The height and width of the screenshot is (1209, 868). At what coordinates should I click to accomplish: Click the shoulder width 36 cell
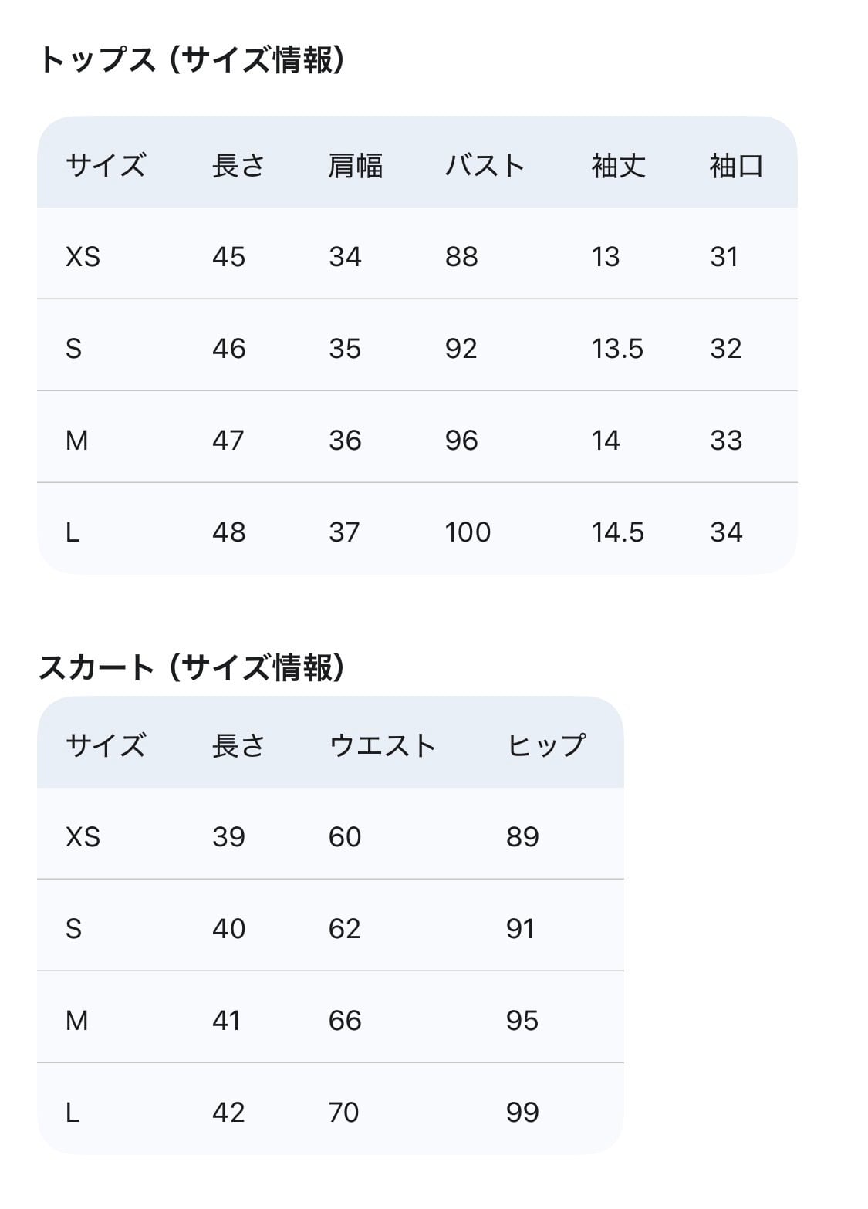pyautogui.click(x=345, y=441)
